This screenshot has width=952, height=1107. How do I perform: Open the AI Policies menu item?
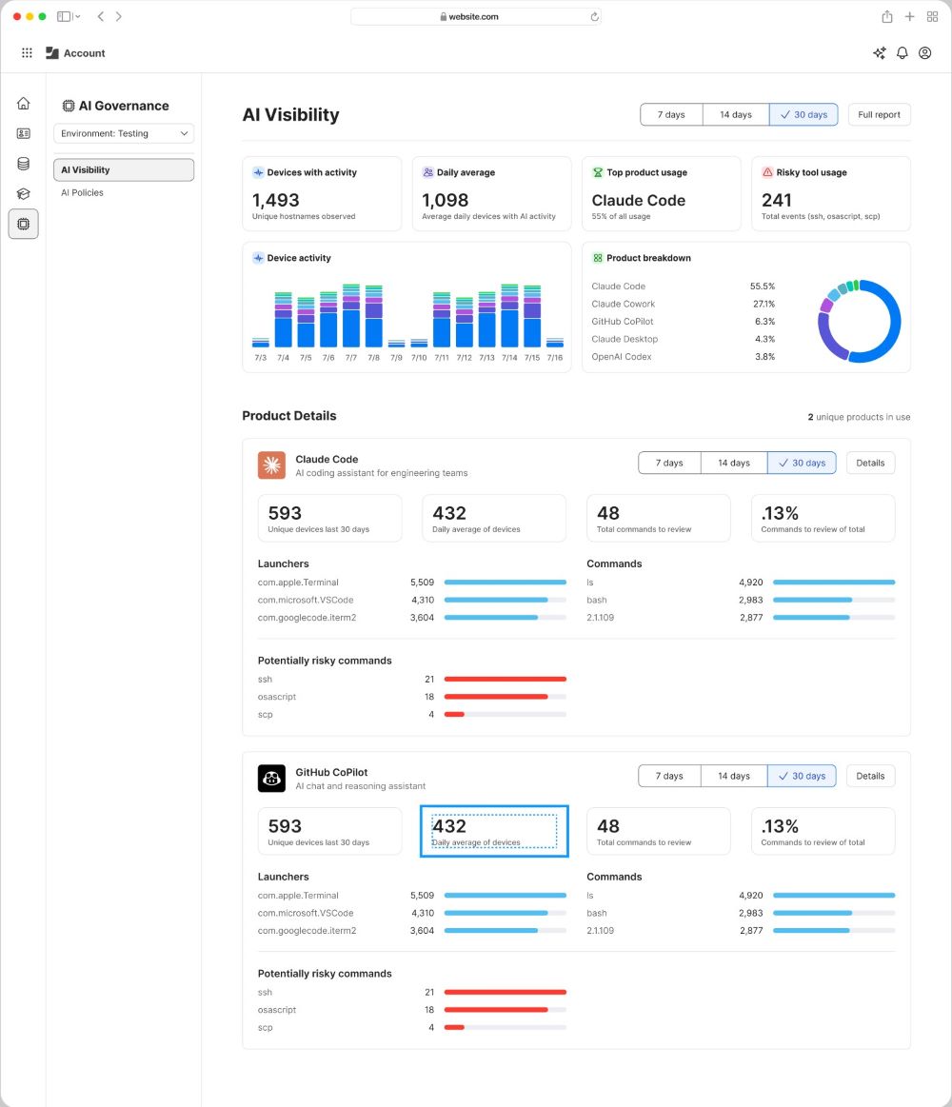point(82,192)
